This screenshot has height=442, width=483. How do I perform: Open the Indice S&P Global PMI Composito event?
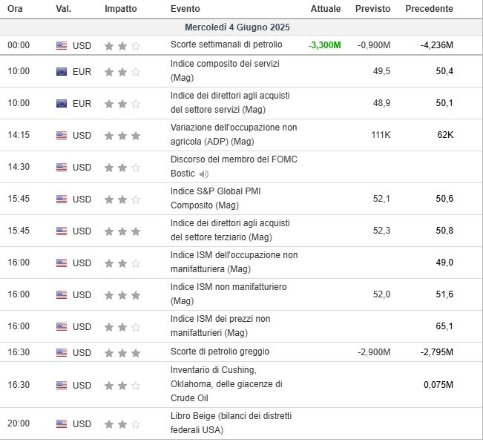pos(216,198)
